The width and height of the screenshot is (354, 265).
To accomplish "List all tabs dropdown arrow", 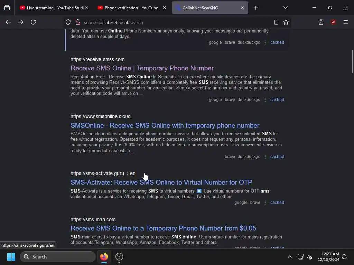I will (x=286, y=8).
